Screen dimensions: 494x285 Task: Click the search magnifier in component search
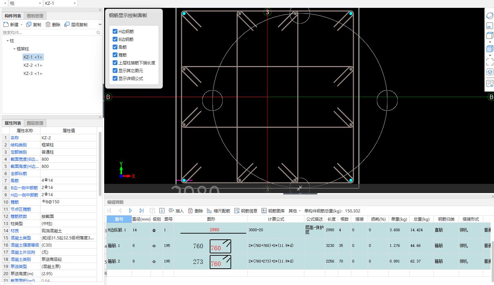tap(98, 33)
